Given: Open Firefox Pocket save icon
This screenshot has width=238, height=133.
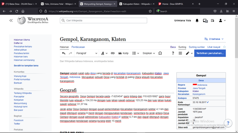Looking at the screenshot, I should point(215,11).
